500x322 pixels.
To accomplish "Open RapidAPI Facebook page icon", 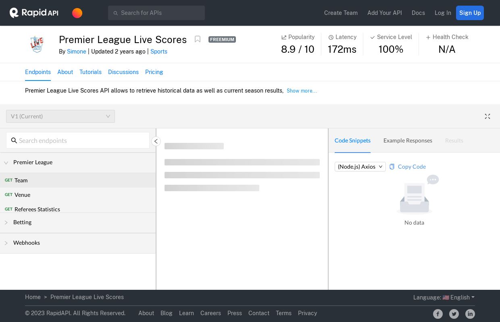I will [x=438, y=314].
